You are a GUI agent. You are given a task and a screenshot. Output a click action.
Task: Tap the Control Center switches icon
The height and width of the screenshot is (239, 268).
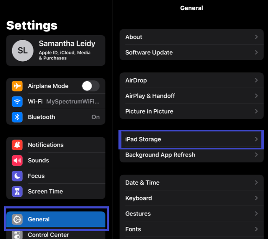coord(17,235)
